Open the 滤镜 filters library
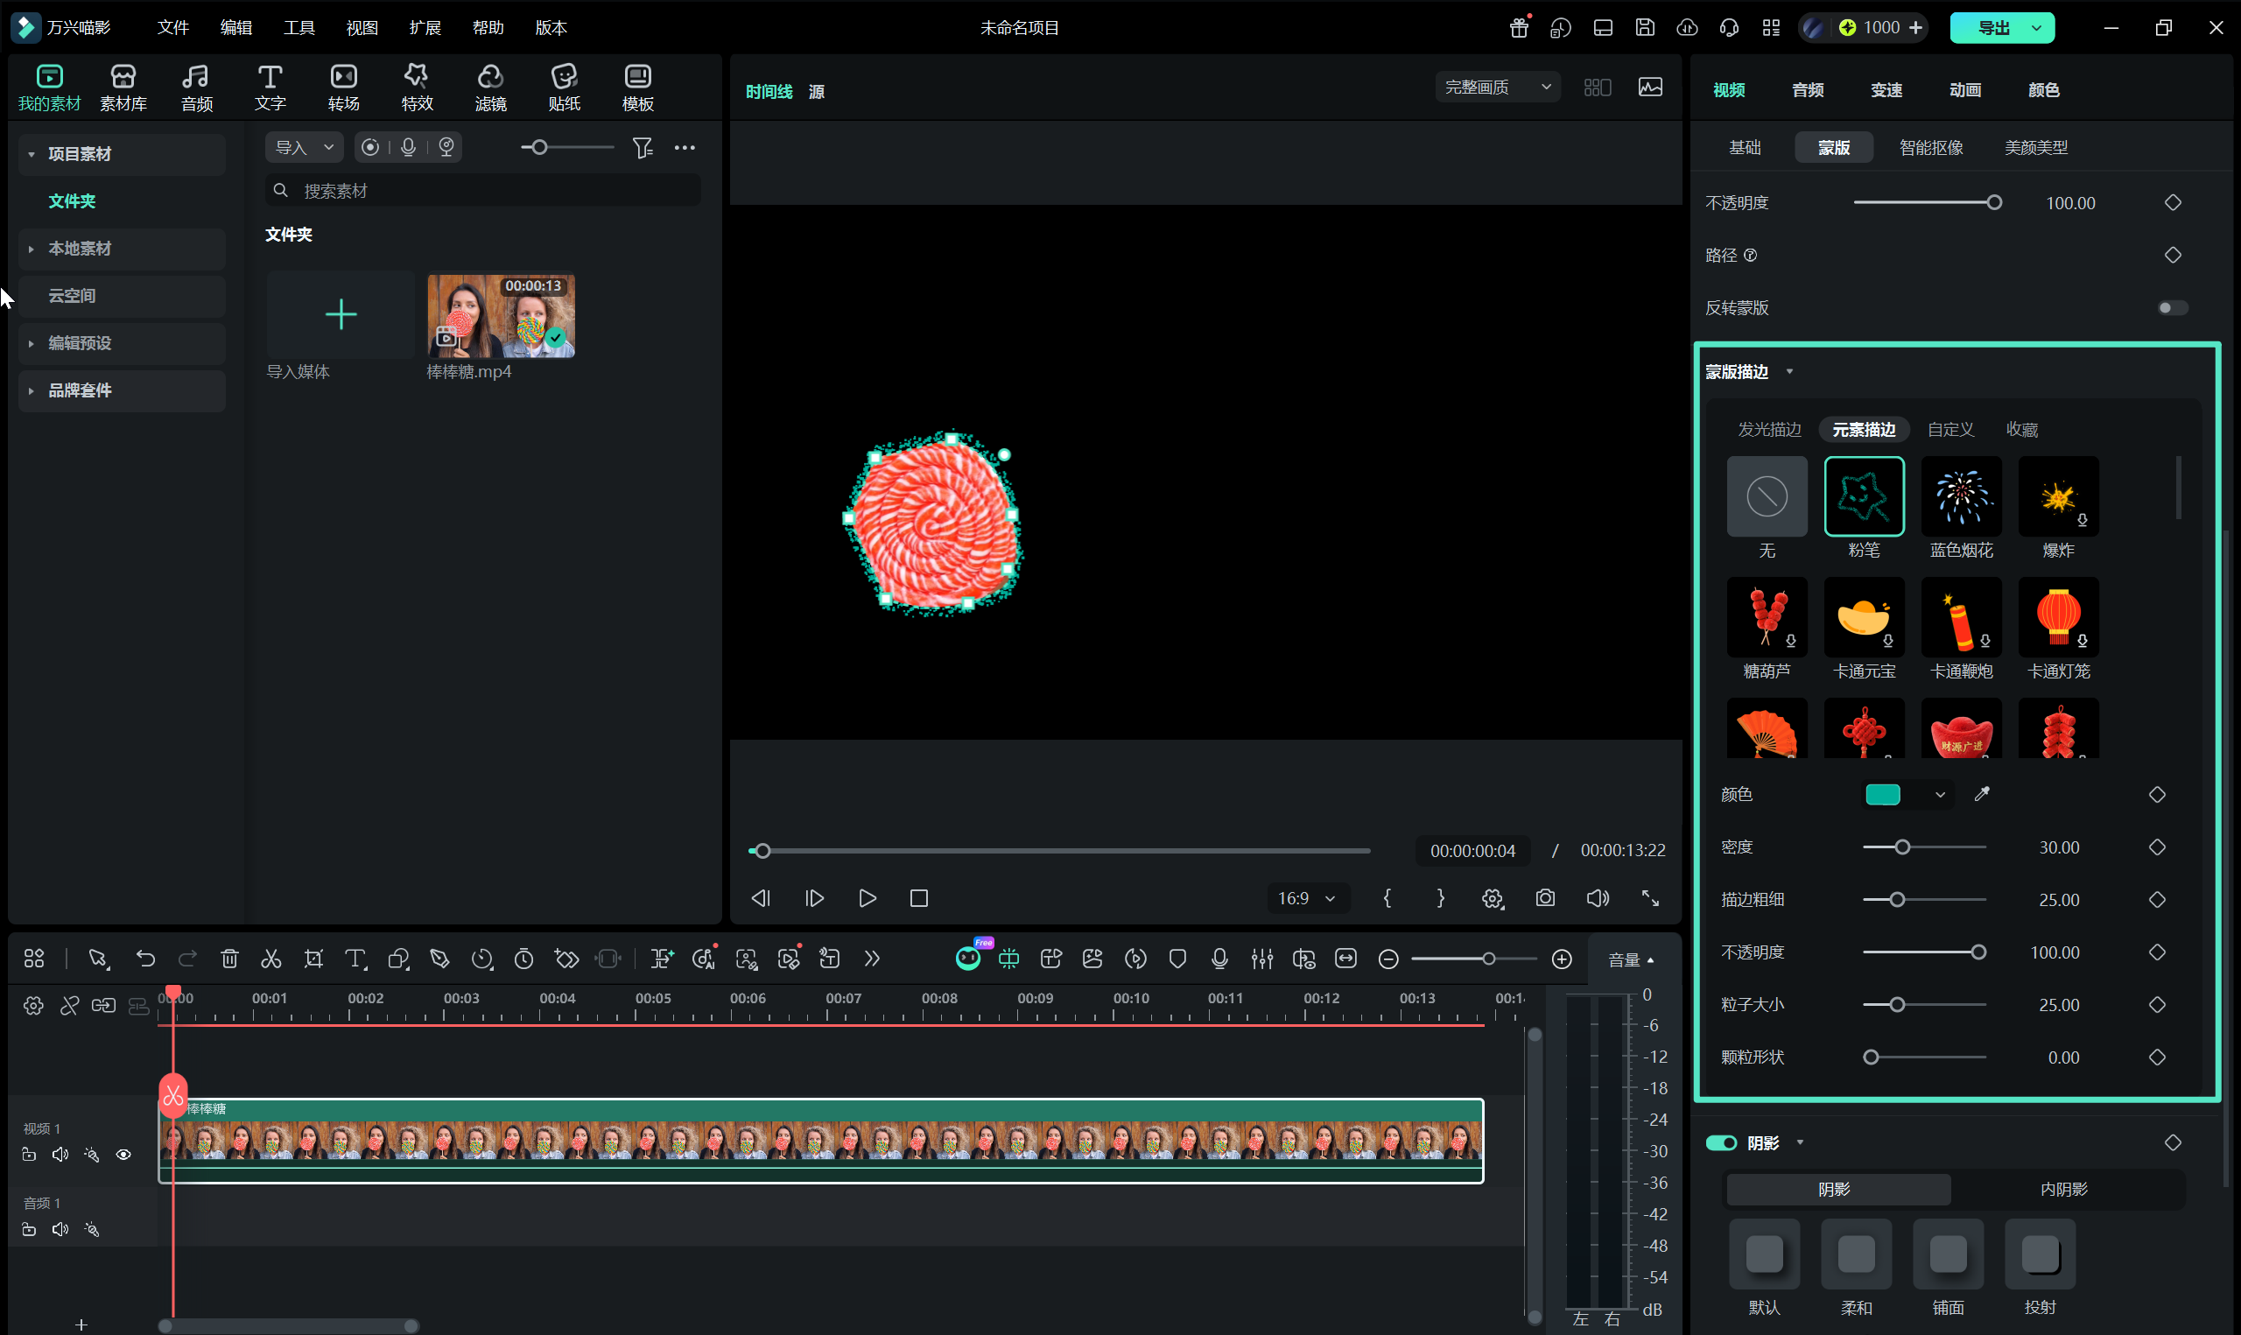Screen dimensions: 2241x1335 coord(490,88)
